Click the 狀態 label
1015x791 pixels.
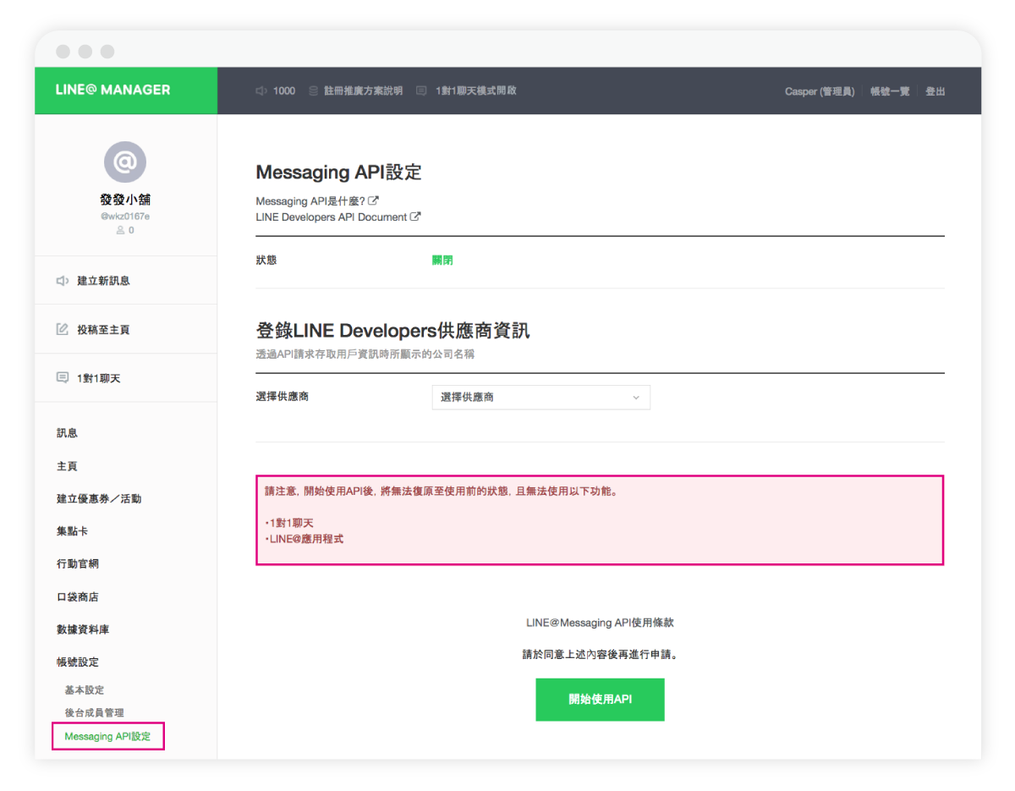(266, 261)
